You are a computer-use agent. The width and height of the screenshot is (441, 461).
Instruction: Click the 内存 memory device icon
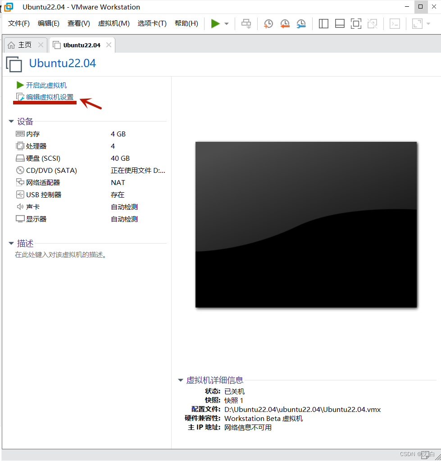click(x=20, y=134)
